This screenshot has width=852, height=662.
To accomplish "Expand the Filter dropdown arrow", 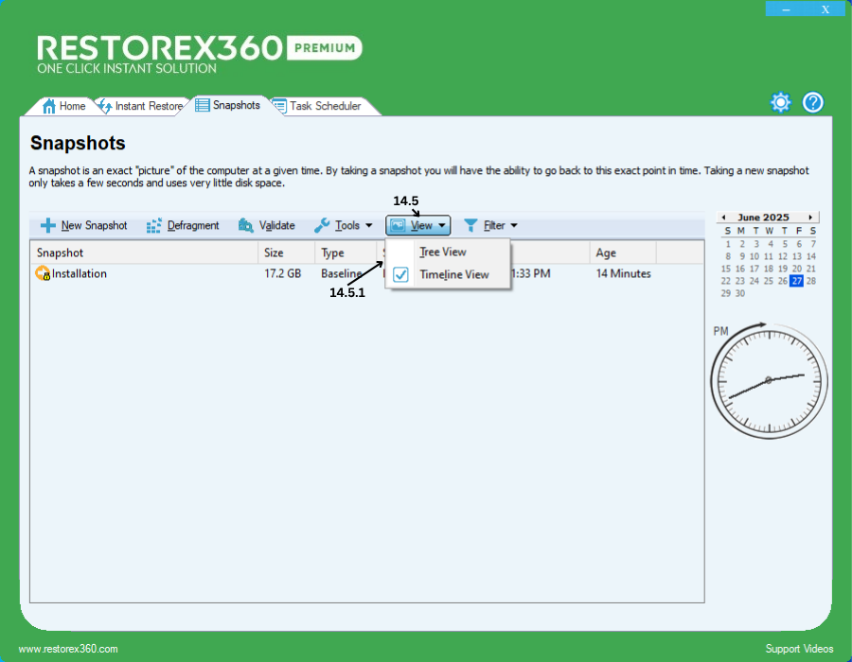I will click(x=513, y=225).
